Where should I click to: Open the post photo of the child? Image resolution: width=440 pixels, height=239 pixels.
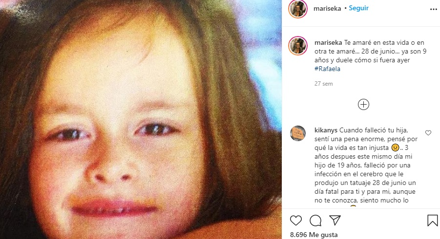[x=141, y=120]
